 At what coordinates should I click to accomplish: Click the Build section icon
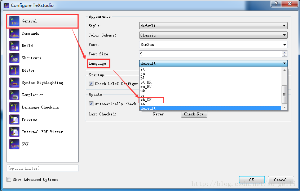tap(14, 46)
